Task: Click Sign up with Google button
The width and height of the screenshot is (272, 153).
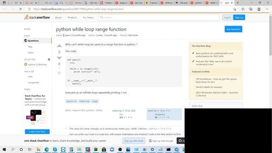Action: (x=161, y=141)
